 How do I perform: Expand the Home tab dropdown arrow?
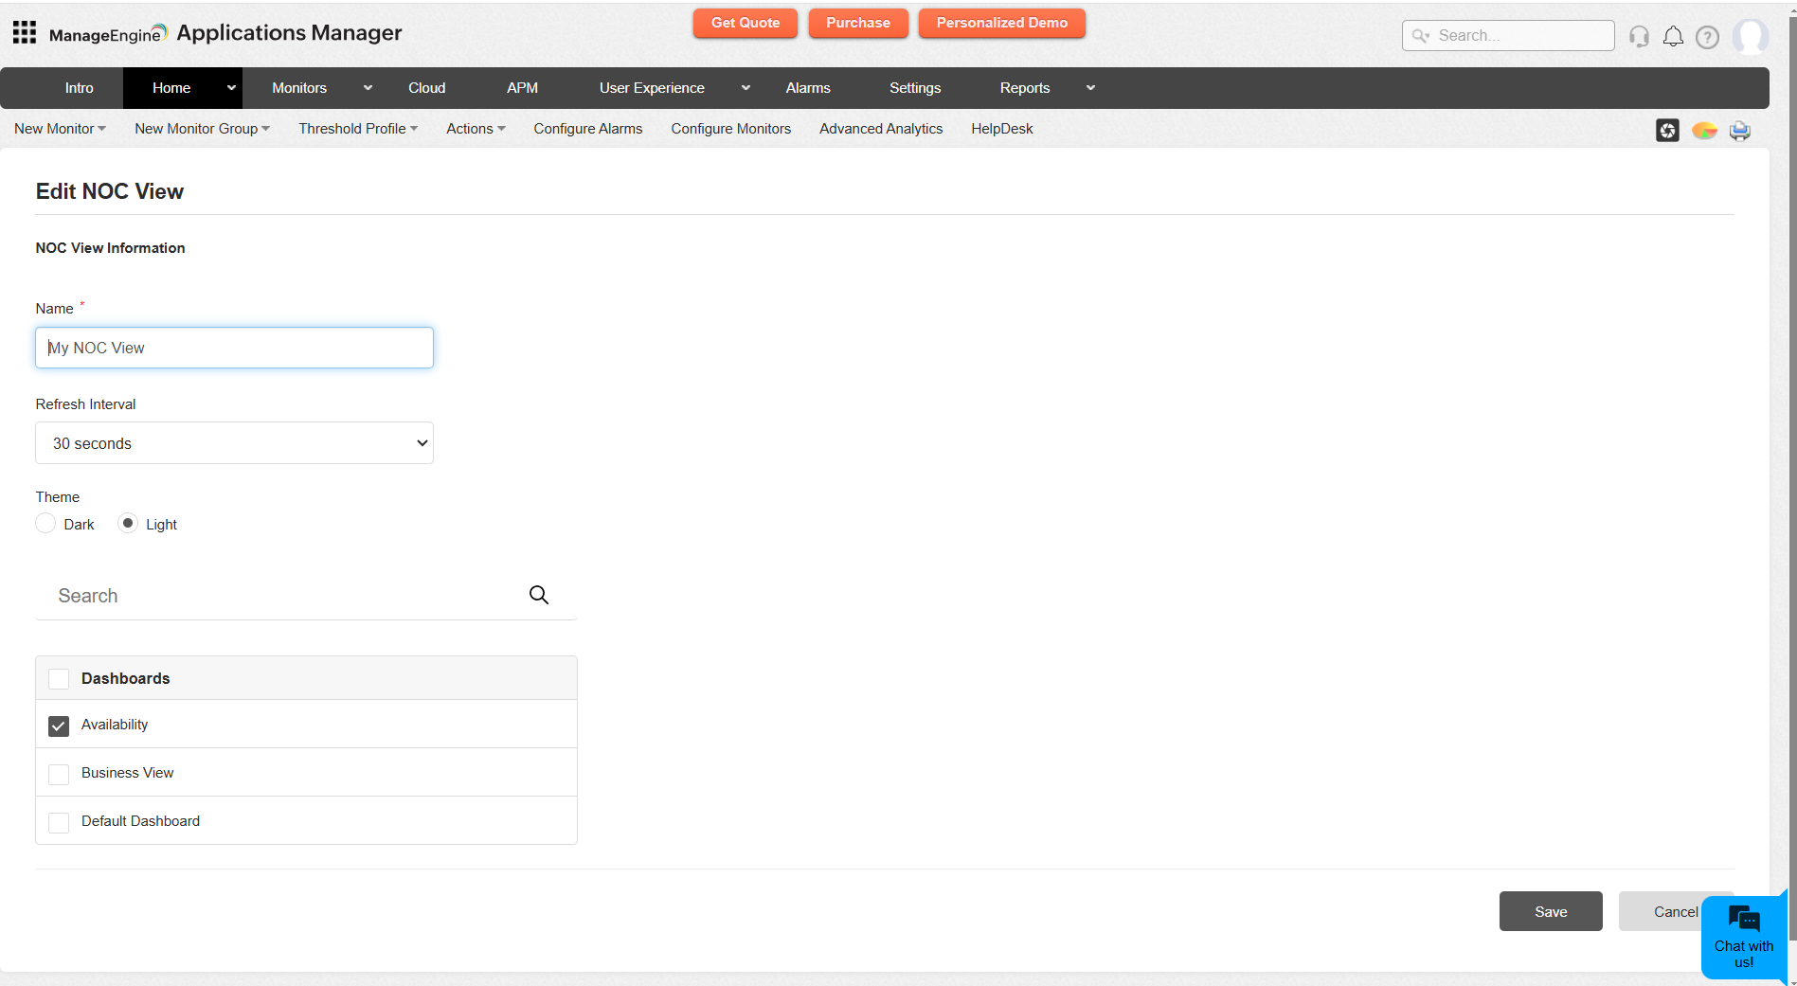(x=231, y=88)
